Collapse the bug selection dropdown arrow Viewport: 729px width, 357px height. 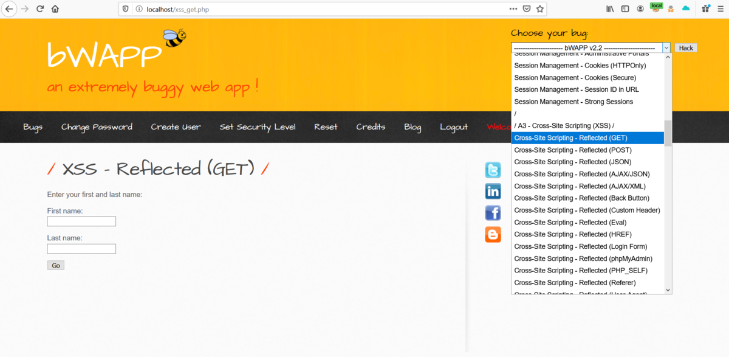point(666,48)
